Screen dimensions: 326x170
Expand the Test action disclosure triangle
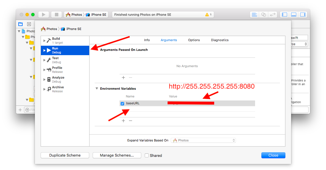click(x=44, y=60)
